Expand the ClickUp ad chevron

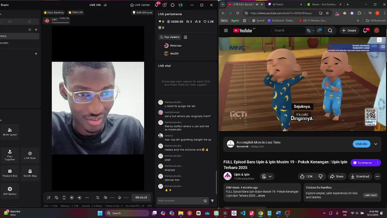click(x=376, y=144)
